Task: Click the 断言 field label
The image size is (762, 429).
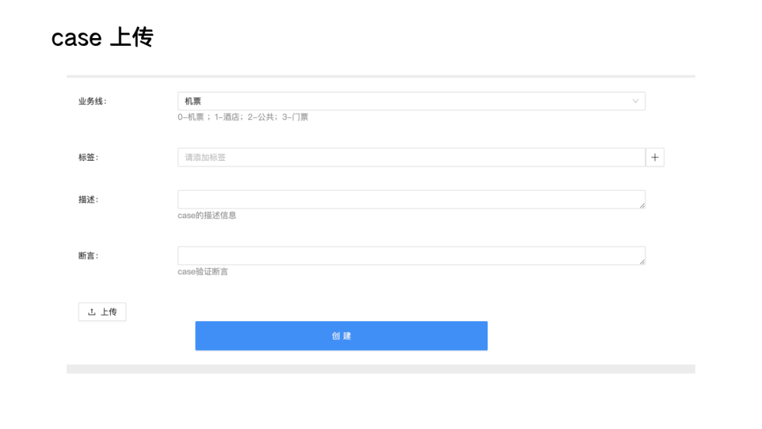Action: coord(88,256)
